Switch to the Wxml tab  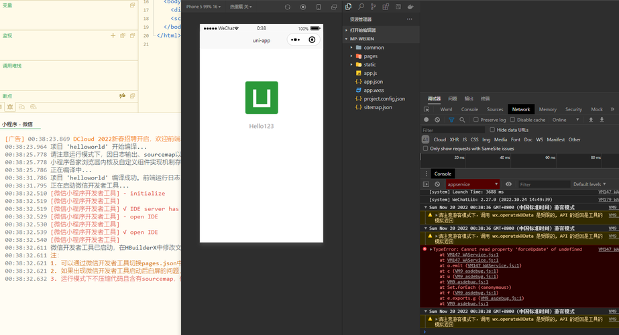click(x=446, y=109)
